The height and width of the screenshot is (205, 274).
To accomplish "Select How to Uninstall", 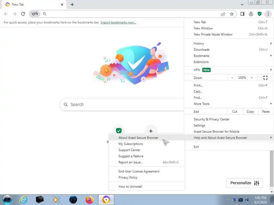I will coord(147,186).
